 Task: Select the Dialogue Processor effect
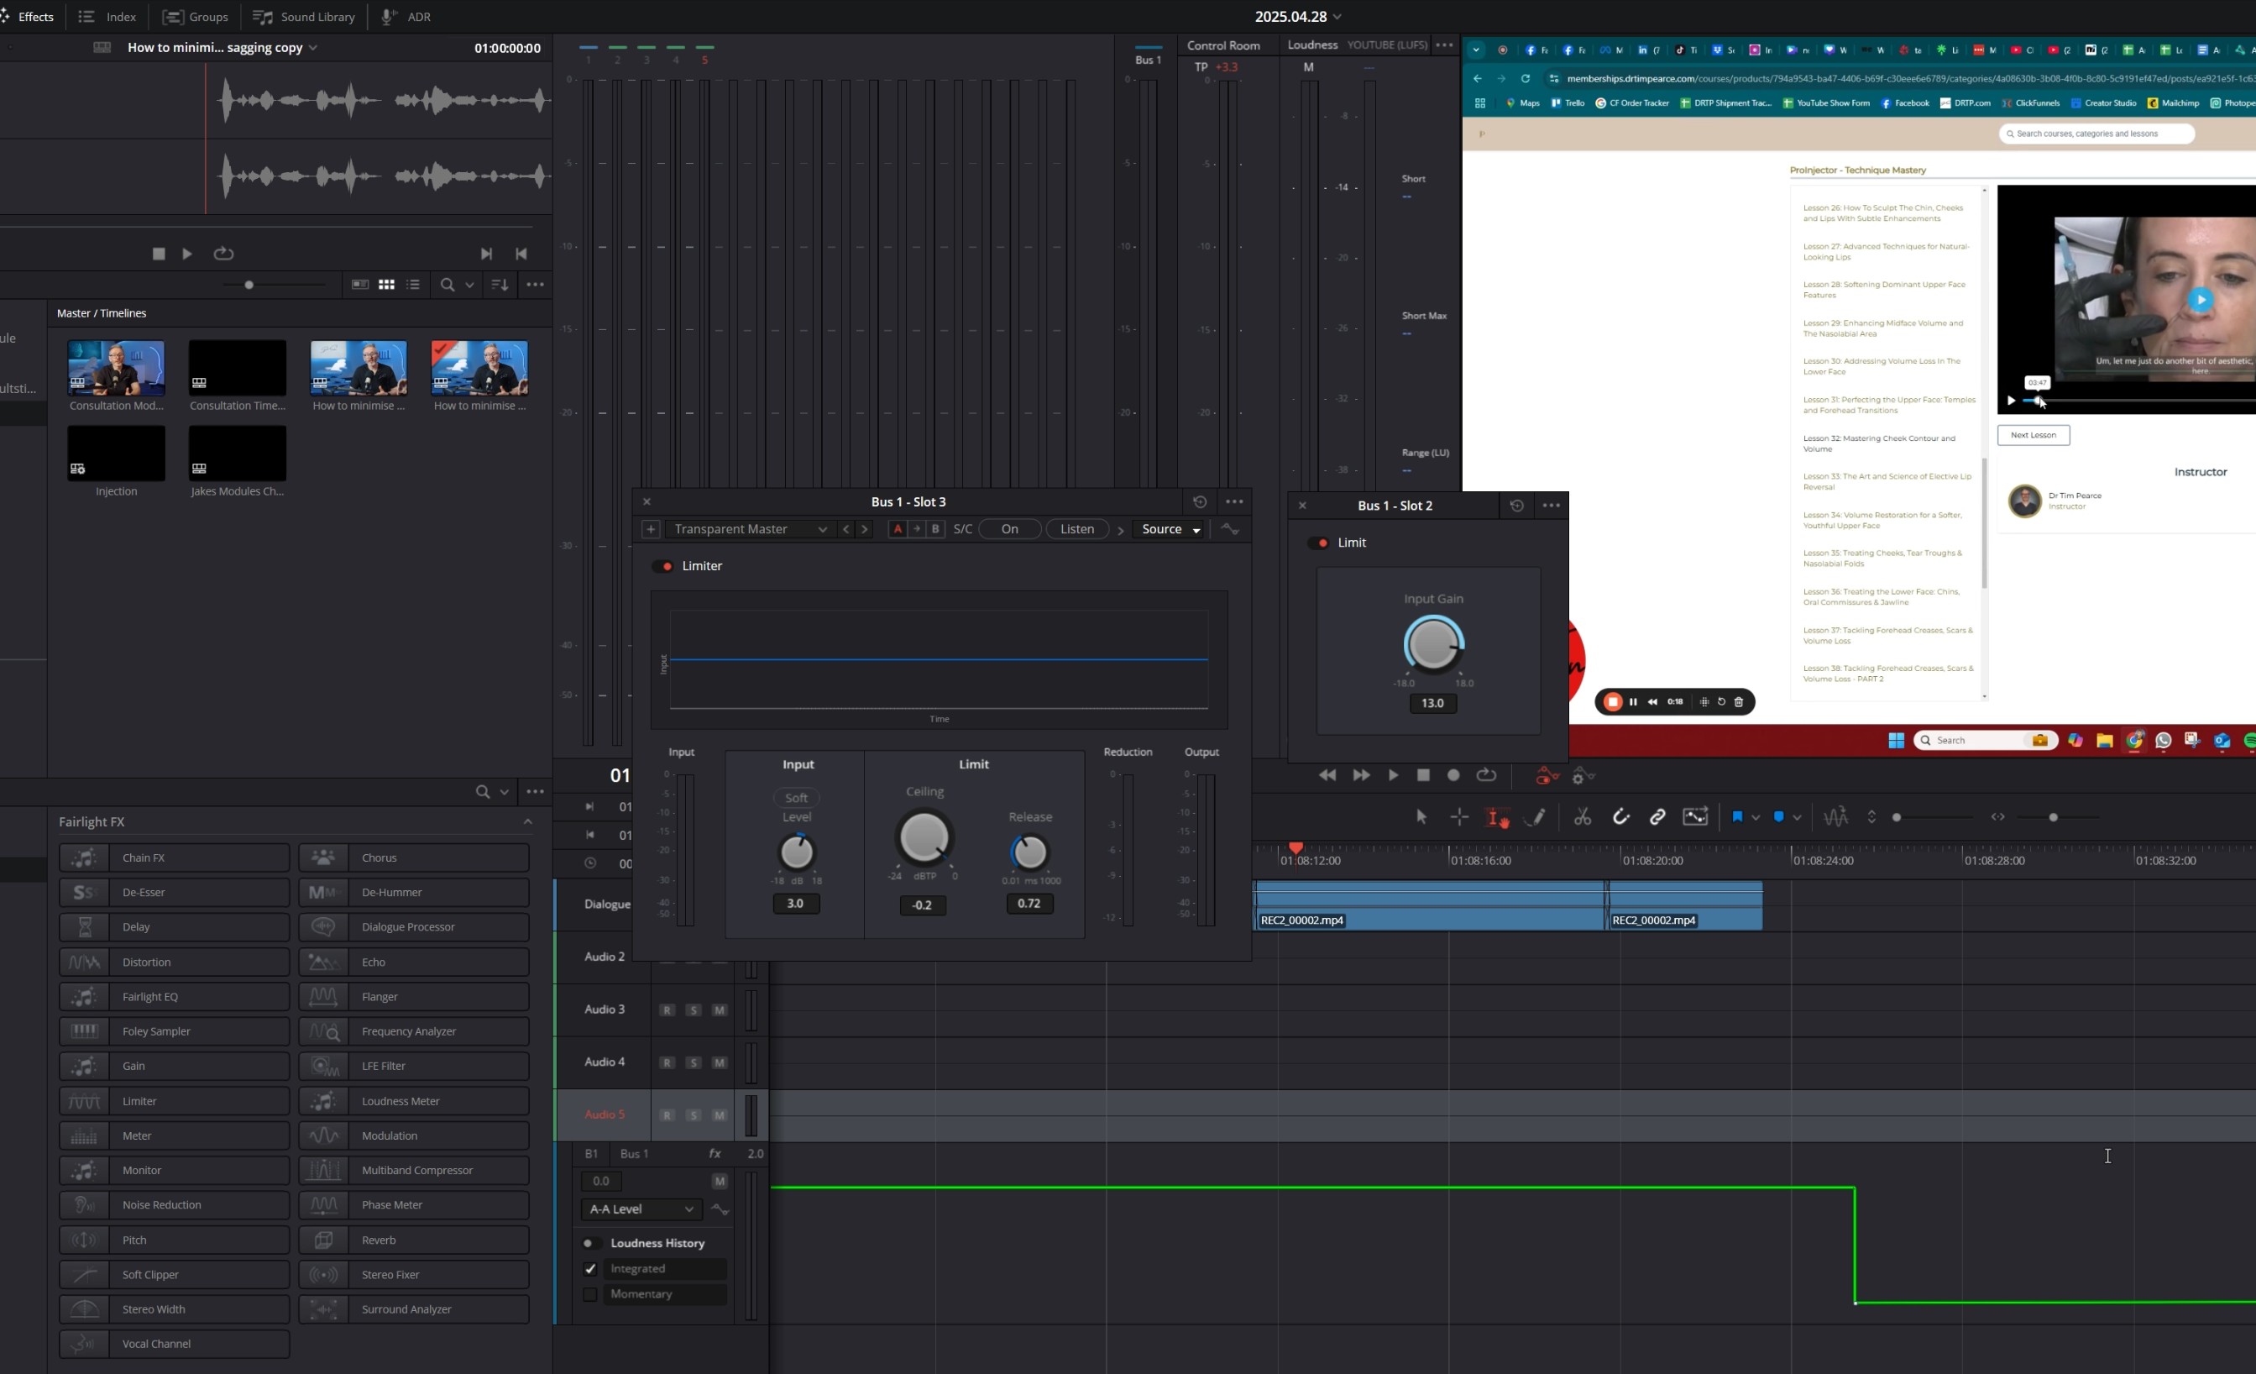pos(414,927)
